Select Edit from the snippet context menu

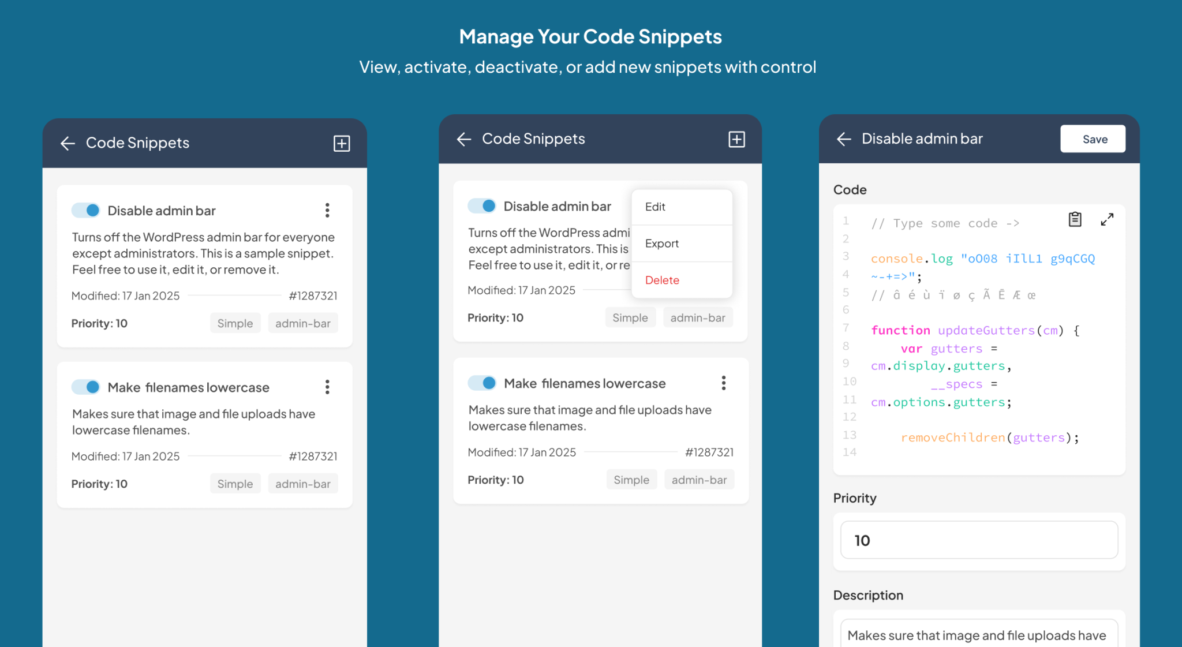pos(655,207)
